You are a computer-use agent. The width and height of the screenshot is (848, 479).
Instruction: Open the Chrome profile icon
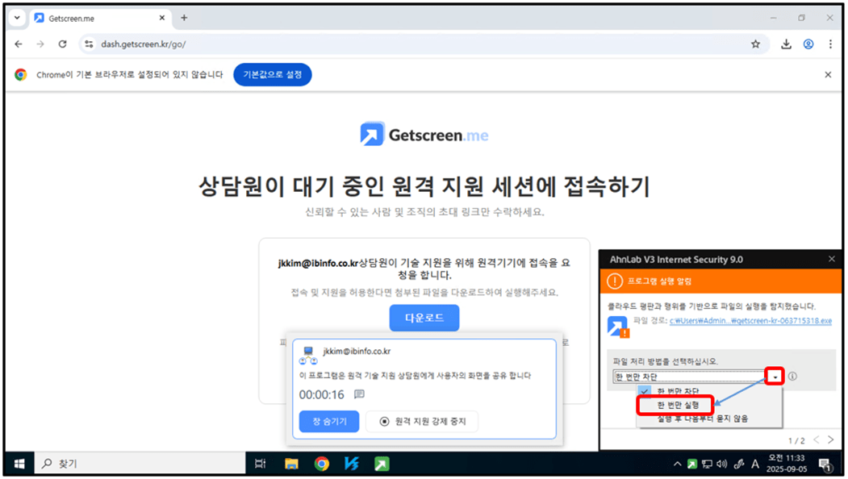(x=808, y=44)
